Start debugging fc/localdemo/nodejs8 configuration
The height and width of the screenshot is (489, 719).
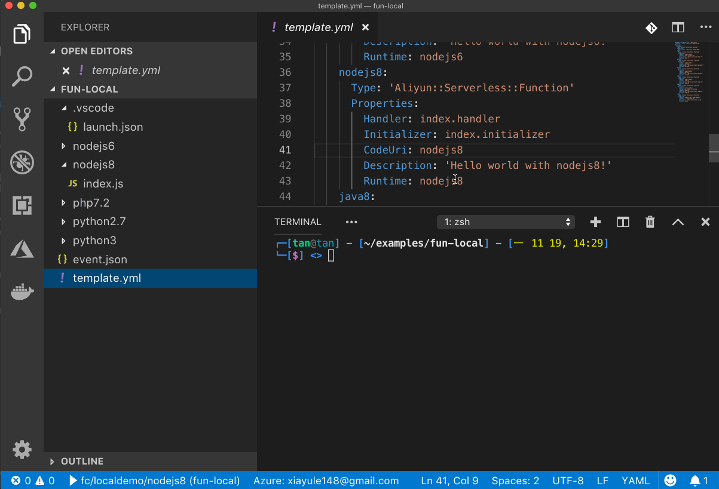point(154,481)
